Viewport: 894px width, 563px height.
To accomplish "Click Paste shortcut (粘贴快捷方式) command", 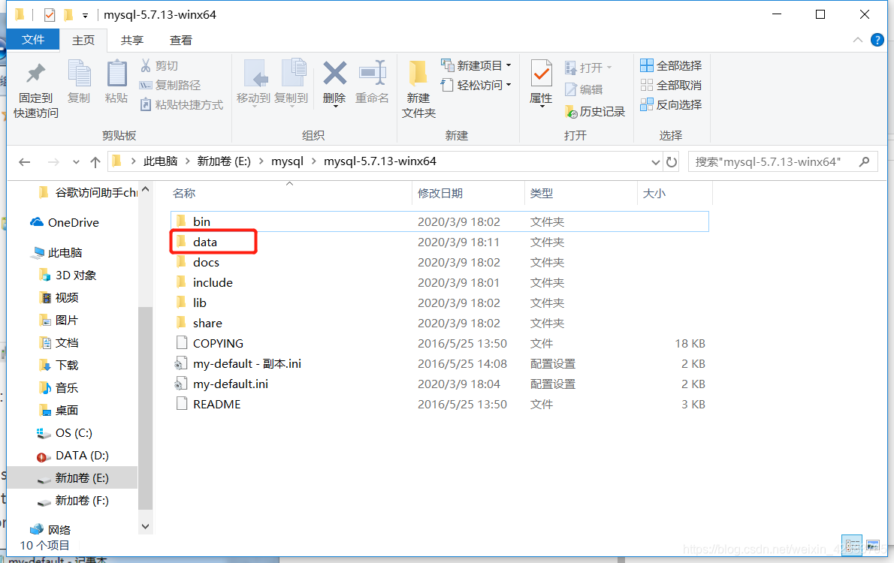I will coord(182,105).
